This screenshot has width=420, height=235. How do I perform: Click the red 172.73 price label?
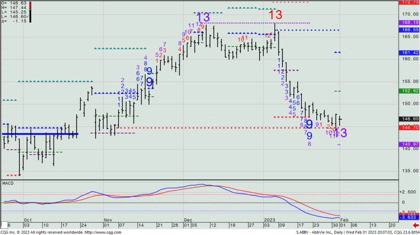pos(409,2)
